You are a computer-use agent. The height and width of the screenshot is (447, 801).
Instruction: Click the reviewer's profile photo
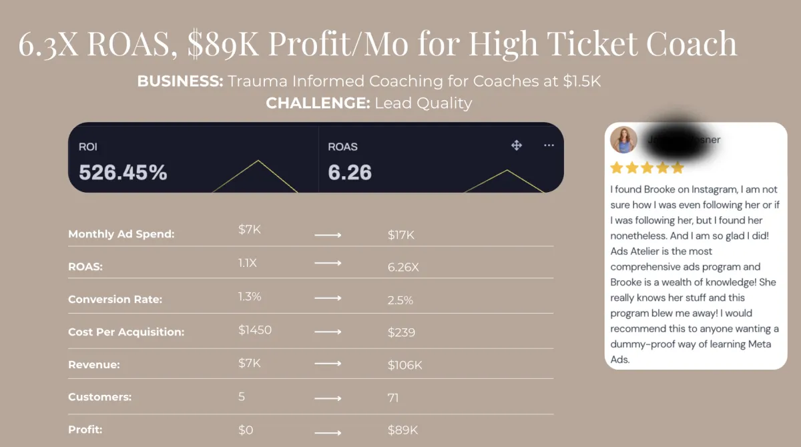(x=623, y=140)
